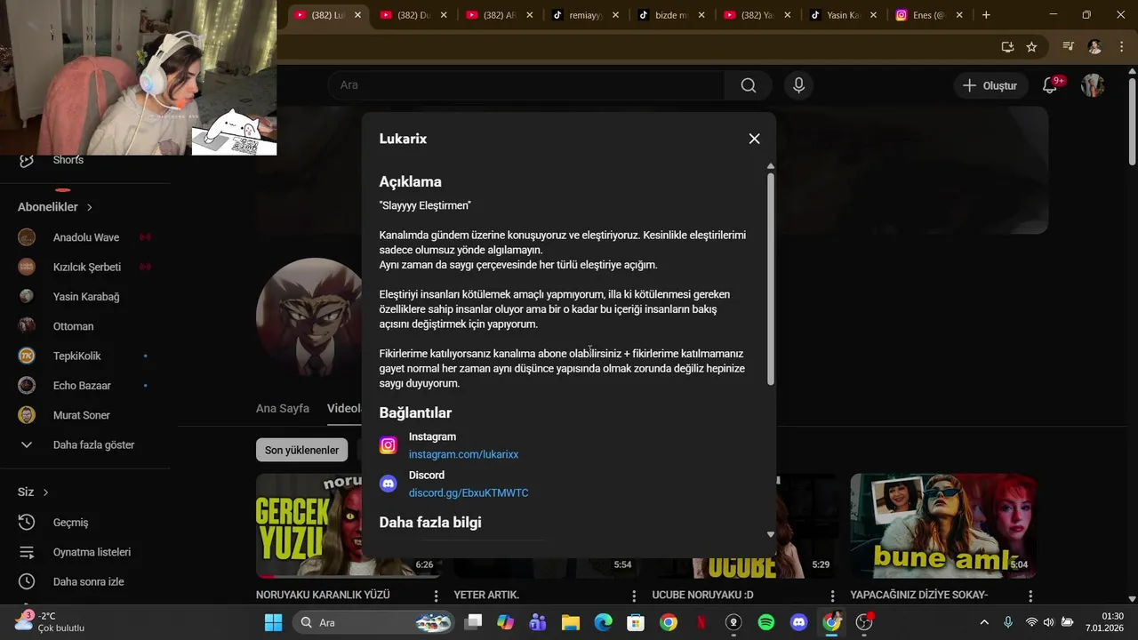Click the install app icon in address bar
1138x640 pixels.
click(x=1007, y=47)
